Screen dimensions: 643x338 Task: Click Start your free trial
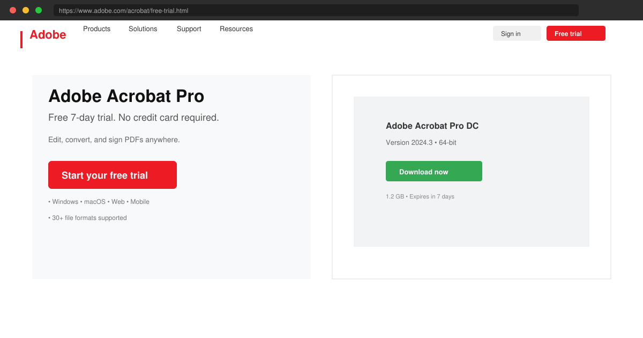113,175
